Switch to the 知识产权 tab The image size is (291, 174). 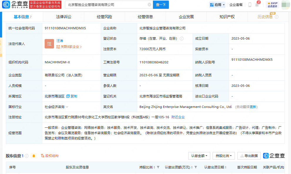pos(227,17)
